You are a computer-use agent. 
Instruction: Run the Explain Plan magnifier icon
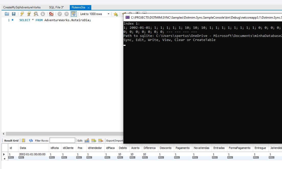tap(36, 14)
